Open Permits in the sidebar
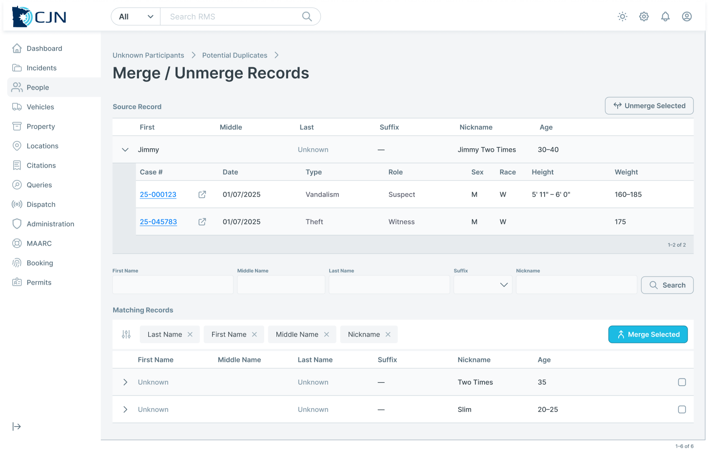The image size is (726, 451). tap(54, 282)
